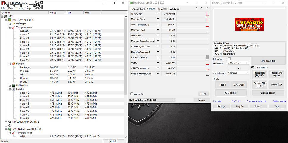This screenshot has height=143, width=288.
Task: Click the Value column header in HWMonitor
Action: [57, 13]
